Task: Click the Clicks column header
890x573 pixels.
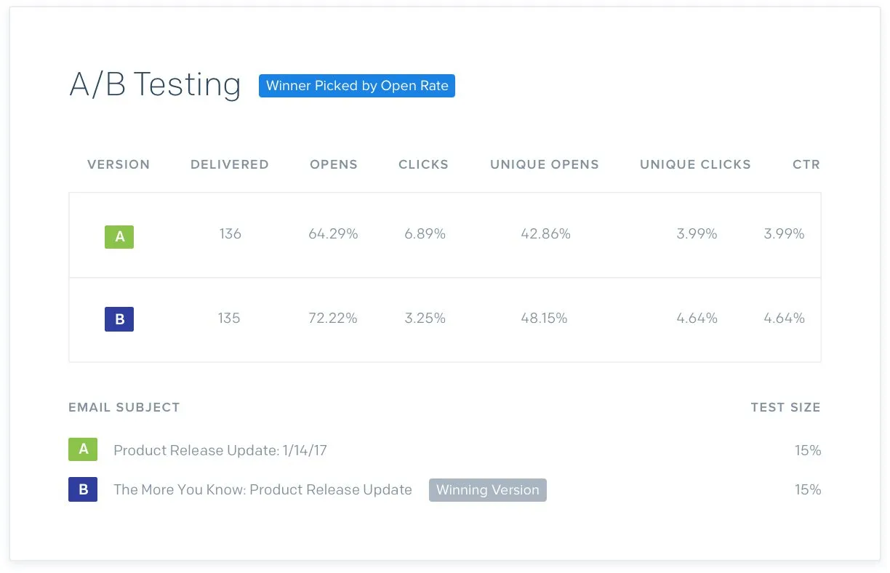Action: (x=423, y=164)
